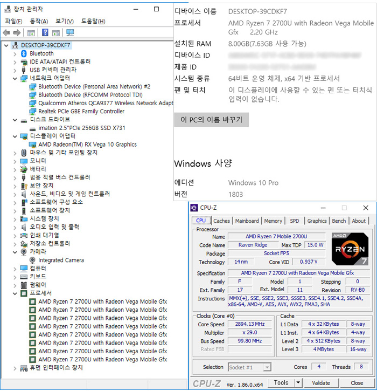Expand the 모니터 category

[x=15, y=162]
